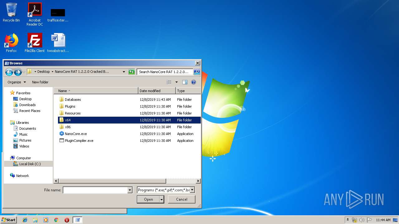Open FileZilla Client desktop shortcut
399x224 pixels.
click(35, 43)
